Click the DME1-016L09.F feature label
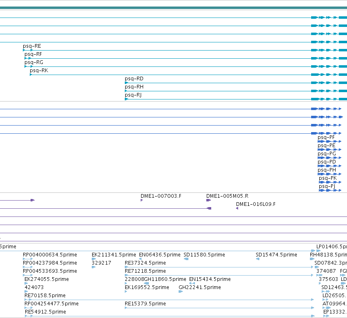Screen dimensions: 347x318 click(x=256, y=204)
